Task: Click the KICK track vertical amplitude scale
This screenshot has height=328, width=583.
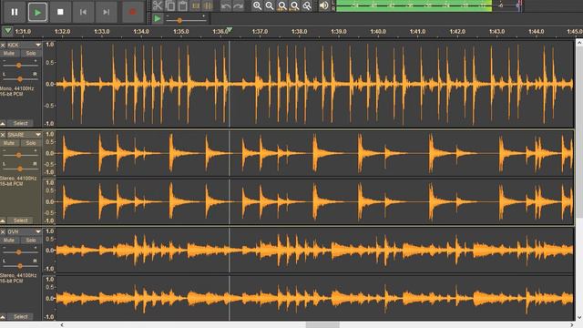Action: click(x=49, y=84)
